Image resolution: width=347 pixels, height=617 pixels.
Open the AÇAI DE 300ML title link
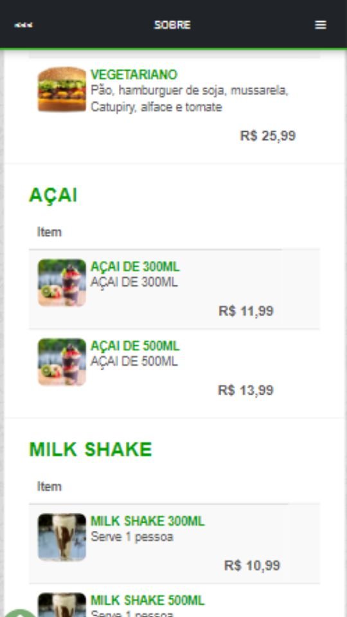(x=135, y=267)
